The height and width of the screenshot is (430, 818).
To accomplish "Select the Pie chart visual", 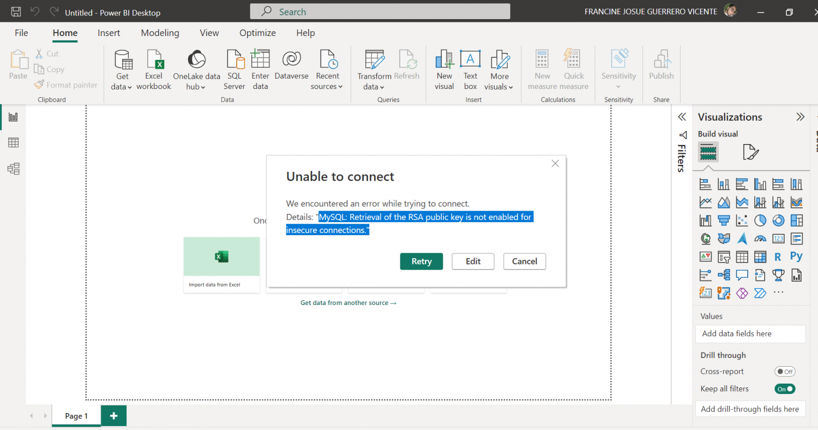I will coord(760,220).
